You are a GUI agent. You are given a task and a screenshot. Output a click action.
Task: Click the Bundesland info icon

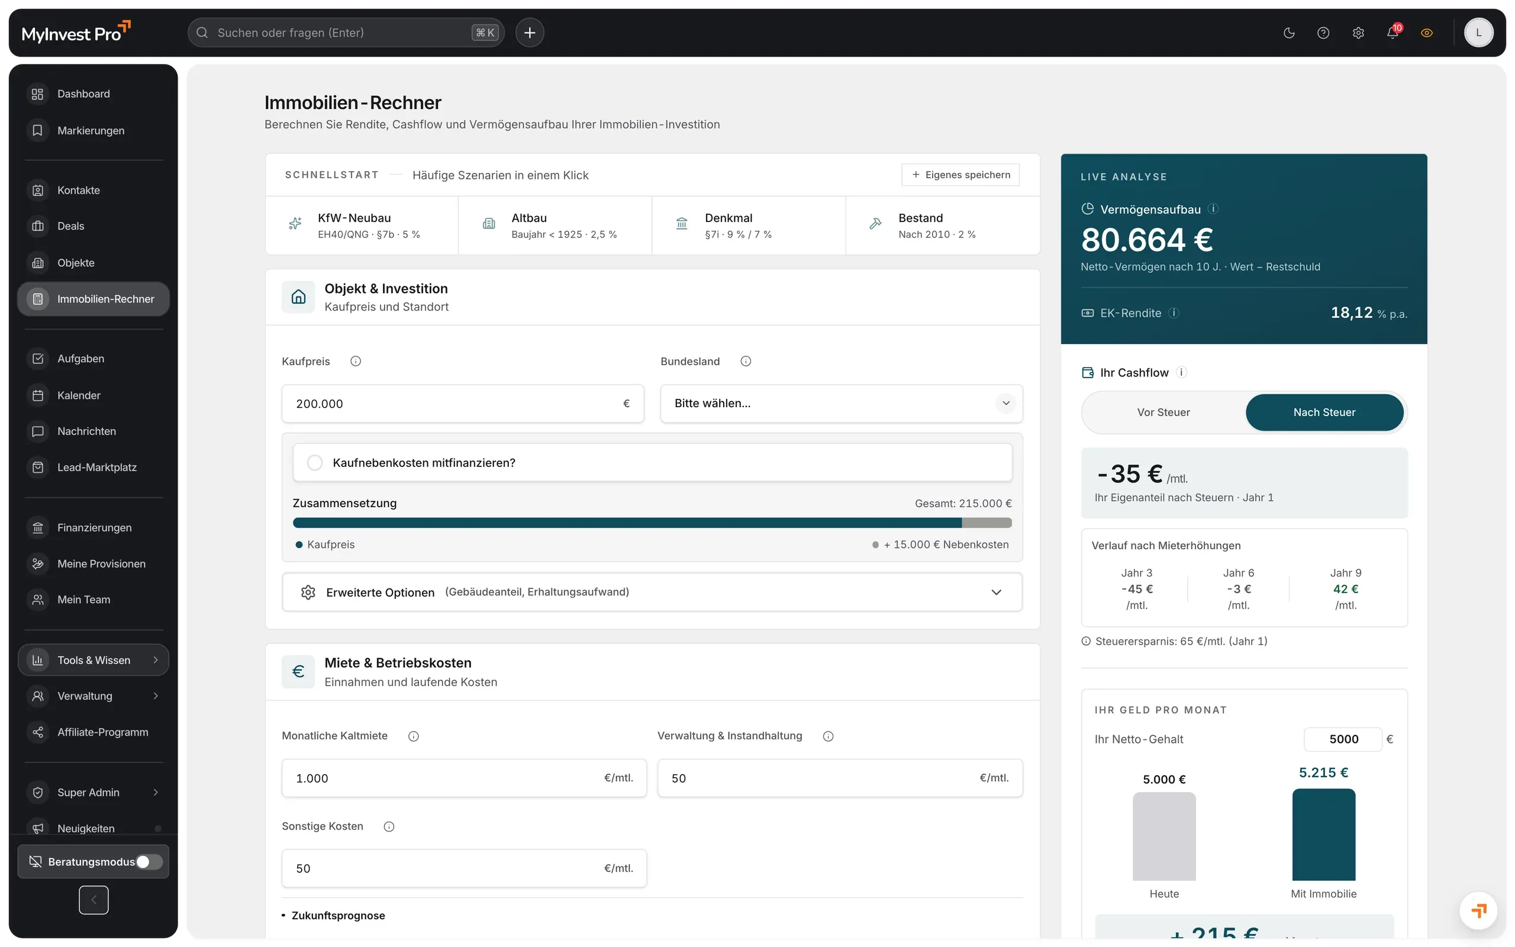tap(746, 362)
